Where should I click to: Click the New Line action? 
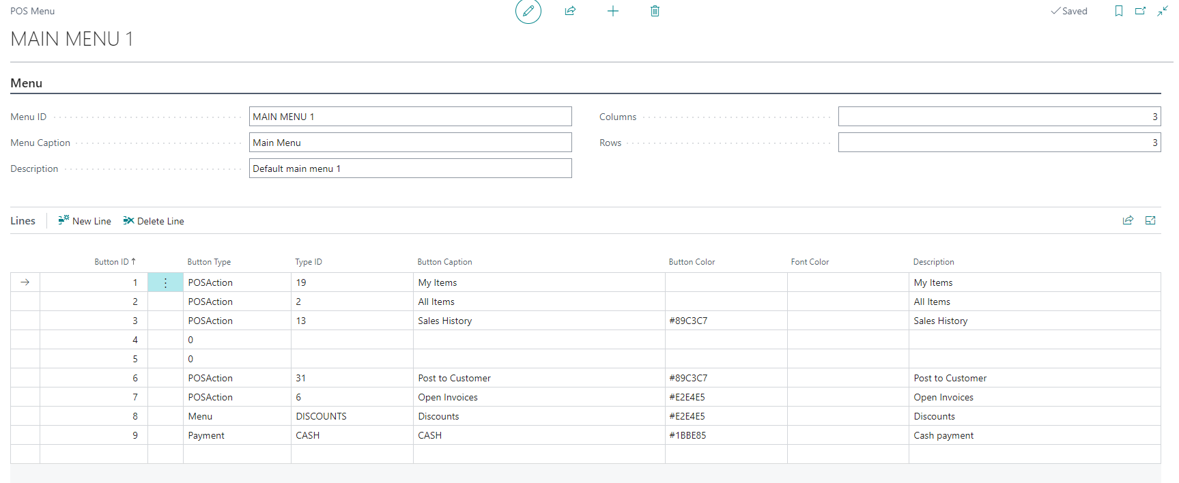click(85, 221)
